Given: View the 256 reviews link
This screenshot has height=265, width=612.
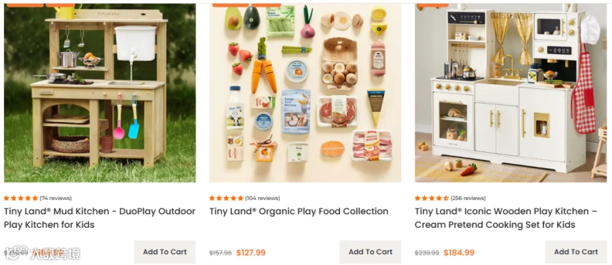Looking at the screenshot, I should pyautogui.click(x=468, y=198).
